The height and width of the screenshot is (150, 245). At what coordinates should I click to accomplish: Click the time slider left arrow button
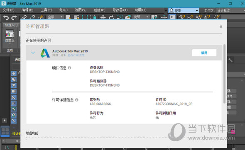(4, 141)
